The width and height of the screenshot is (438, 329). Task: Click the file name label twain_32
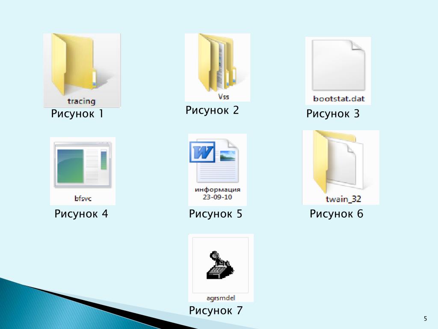pyautogui.click(x=343, y=199)
